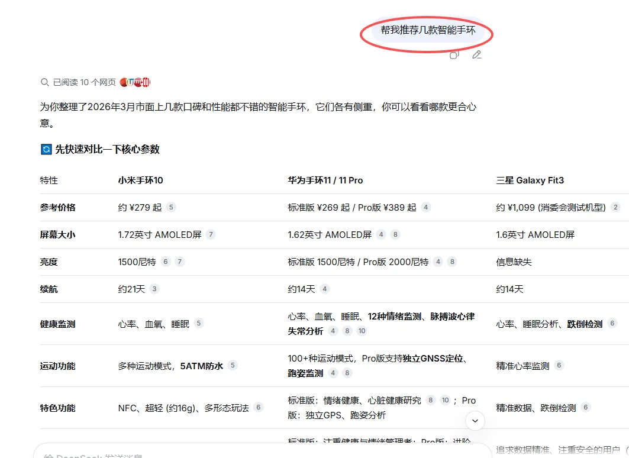629x458 pixels.
Task: Click the 华为手环11 / 11 Pro column header
Action: pyautogui.click(x=324, y=180)
